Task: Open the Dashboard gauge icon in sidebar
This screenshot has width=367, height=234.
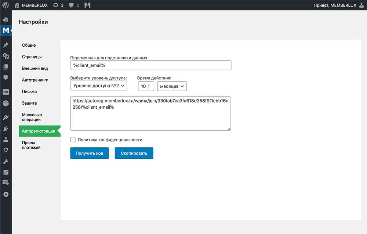Action: [x=6, y=19]
